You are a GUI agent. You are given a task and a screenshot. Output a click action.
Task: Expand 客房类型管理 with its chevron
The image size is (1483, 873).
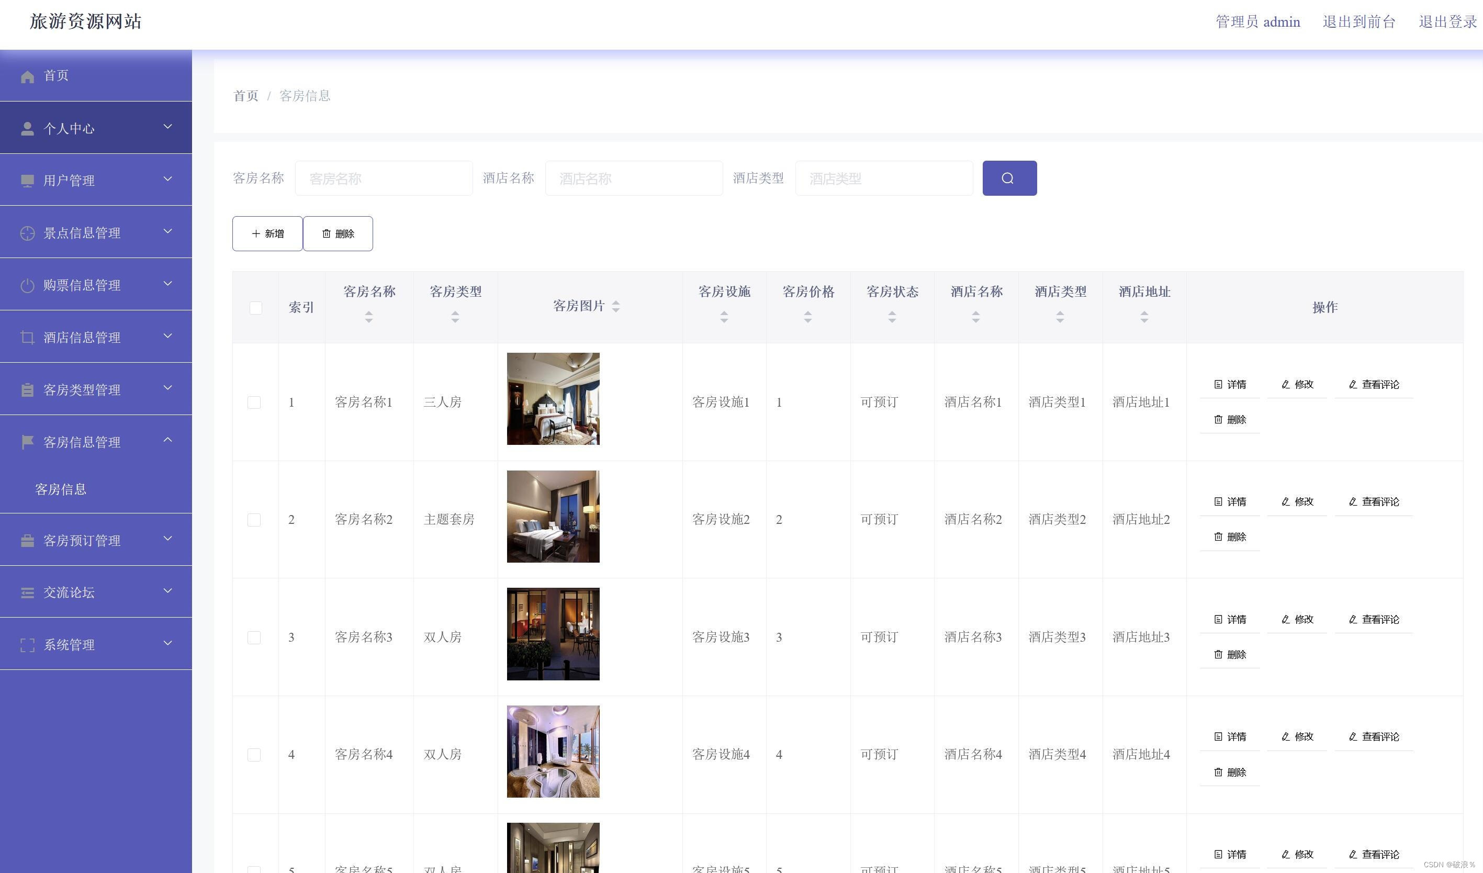pyautogui.click(x=168, y=387)
